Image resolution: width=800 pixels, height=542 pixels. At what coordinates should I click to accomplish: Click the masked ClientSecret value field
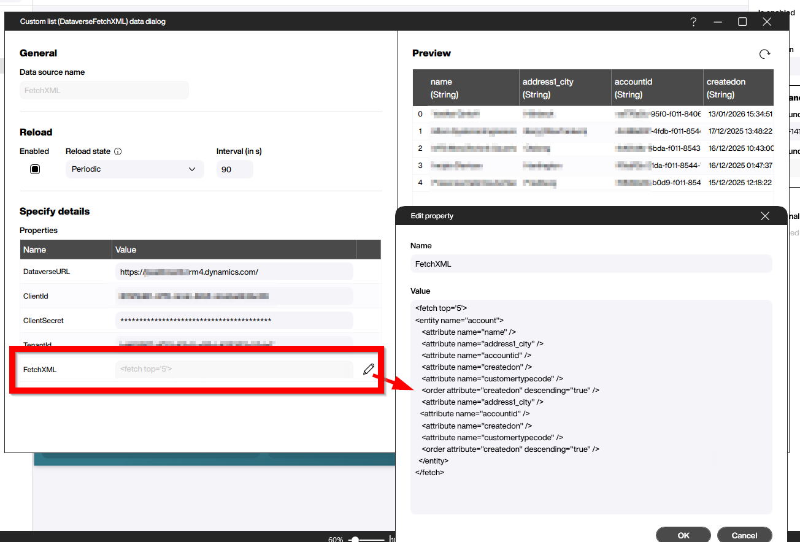tap(233, 320)
